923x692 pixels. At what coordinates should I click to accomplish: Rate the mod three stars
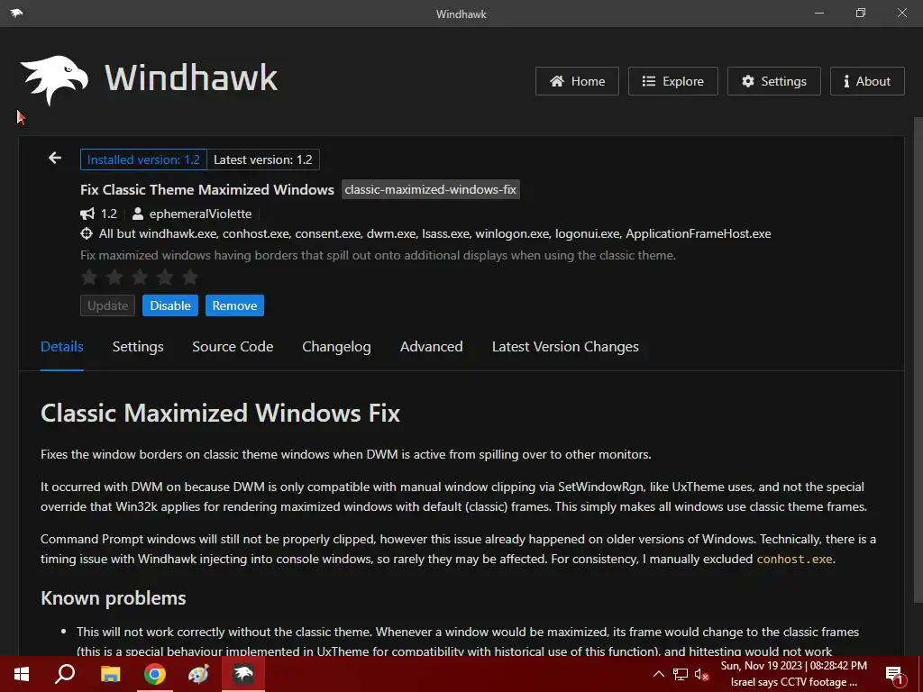(x=140, y=277)
